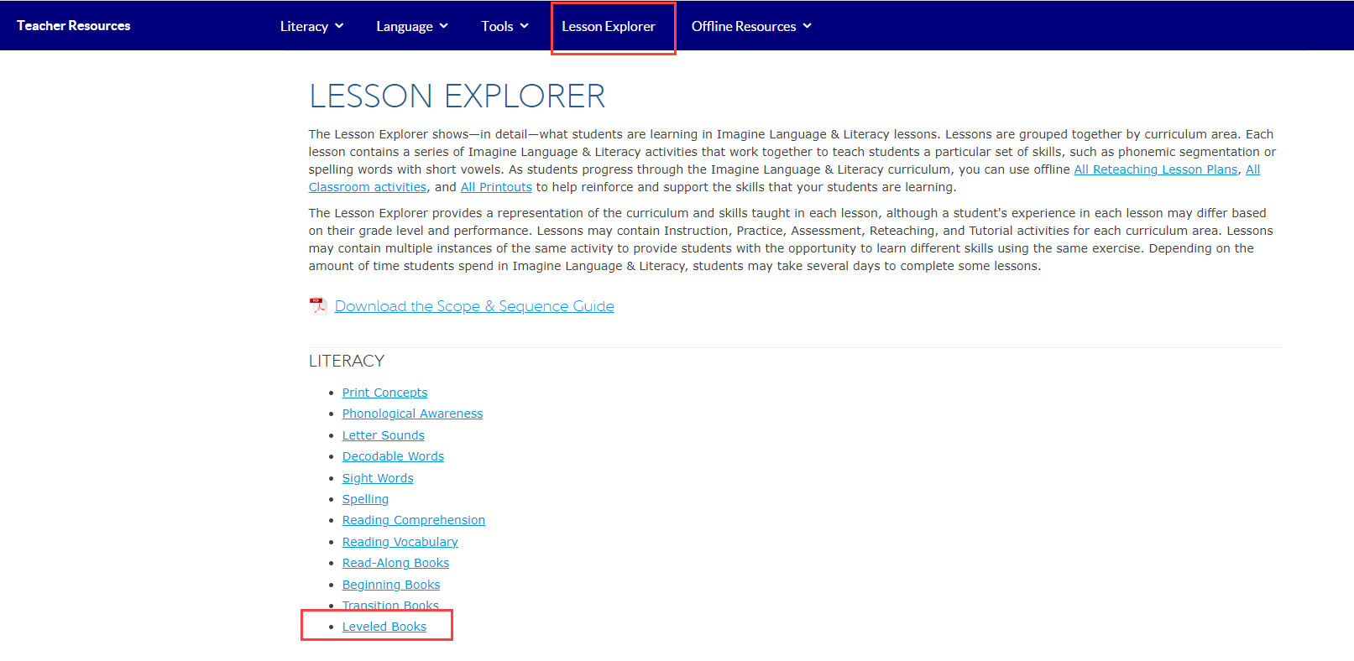Screen dimensions: 1354x661
Task: Open Decodable Words lessons
Action: [393, 456]
